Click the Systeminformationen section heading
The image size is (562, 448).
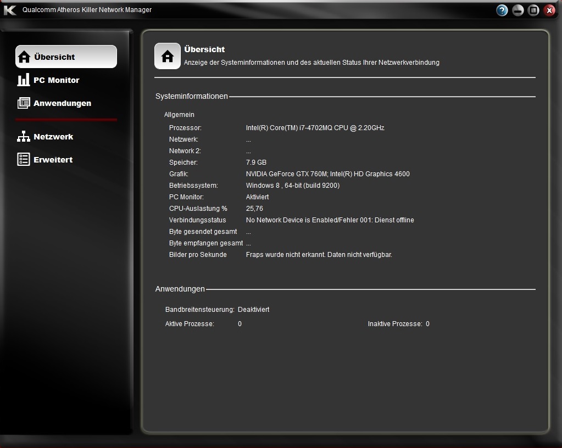pyautogui.click(x=191, y=96)
